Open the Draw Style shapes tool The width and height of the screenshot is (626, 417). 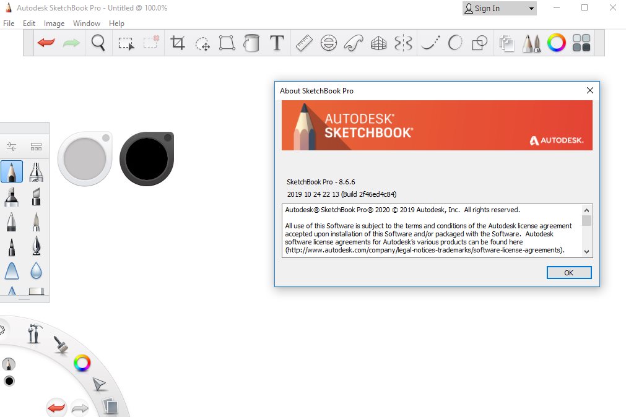479,43
